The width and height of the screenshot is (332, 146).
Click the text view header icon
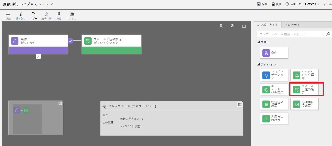[x=105, y=106]
